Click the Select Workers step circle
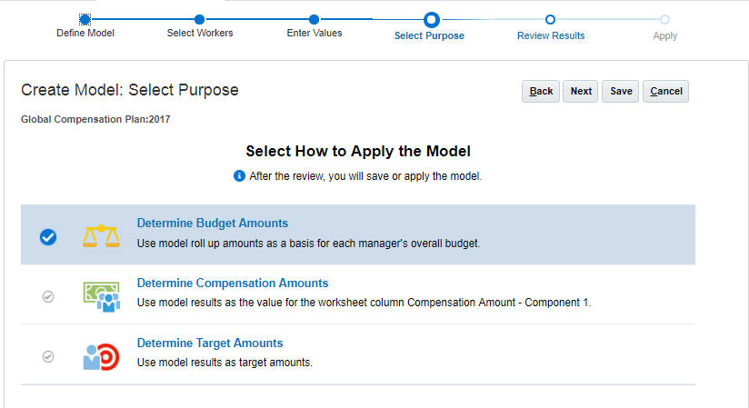749x408 pixels. [x=199, y=19]
